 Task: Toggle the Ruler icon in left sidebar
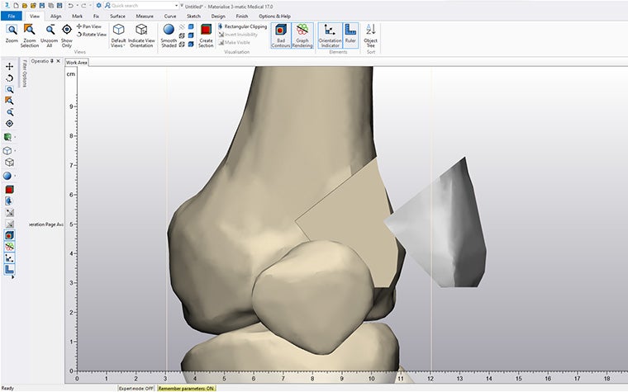pyautogui.click(x=9, y=270)
